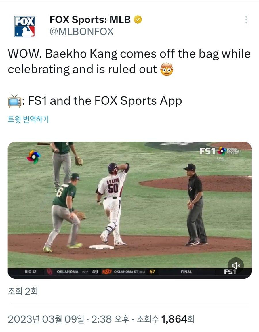Click the 조회 2회 view count under the video
This screenshot has height=332, width=259.
coord(23,291)
